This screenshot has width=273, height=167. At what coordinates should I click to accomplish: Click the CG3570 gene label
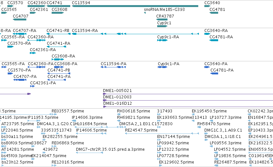click(15, 3)
